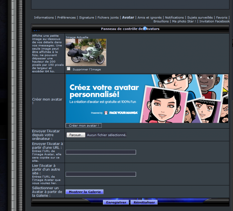The height and width of the screenshot is (211, 233).
Task: Click 'Envoyer l'Avatar depuis votre ordinateur' label
Action: [x=46, y=135]
